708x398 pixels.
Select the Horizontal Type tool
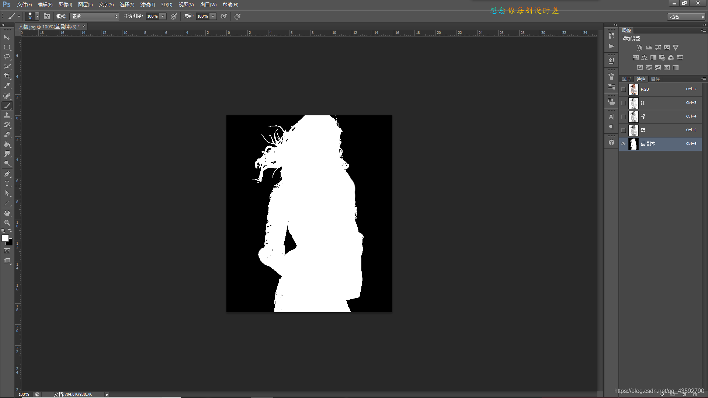pos(7,184)
